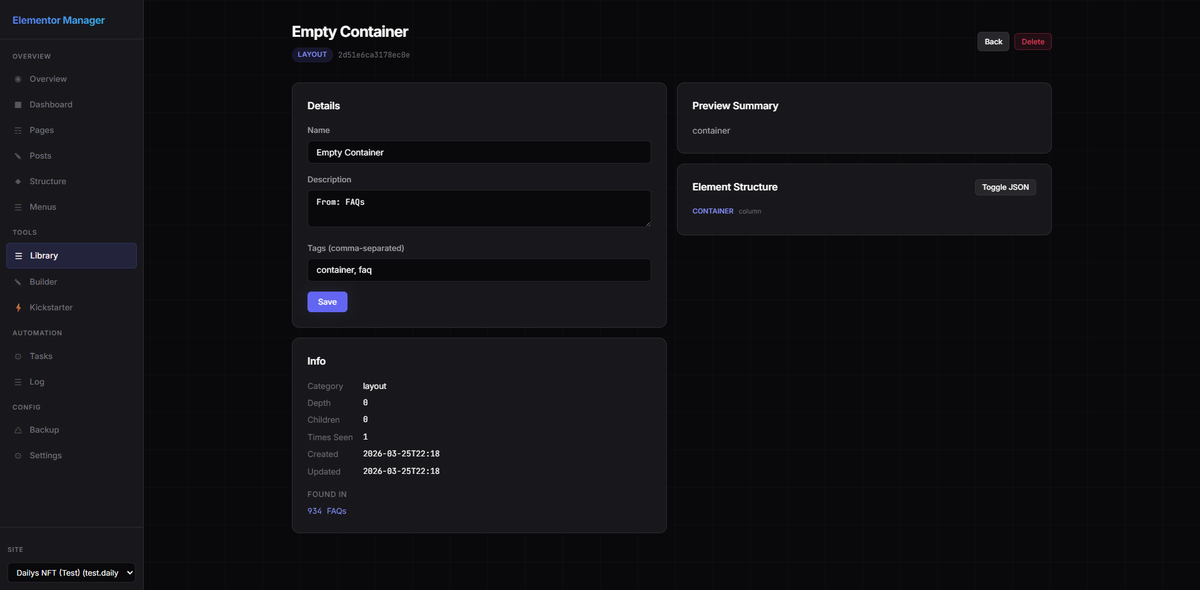Open the Builder tool page
The height and width of the screenshot is (590, 1200).
[43, 282]
